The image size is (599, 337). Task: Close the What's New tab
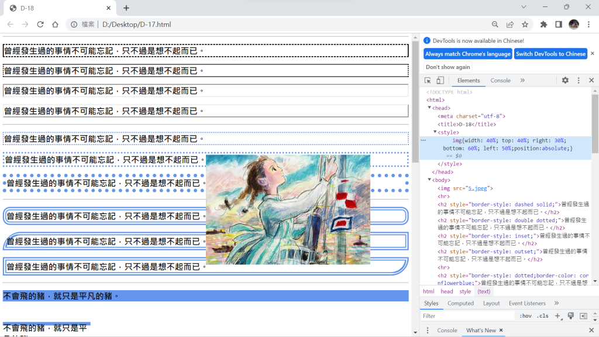[501, 330]
